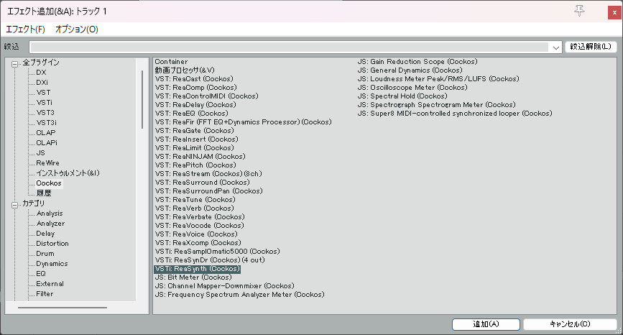623x335 pixels.
Task: Select JS: Gain Reduction Scope (Cockos)
Action: (x=417, y=62)
